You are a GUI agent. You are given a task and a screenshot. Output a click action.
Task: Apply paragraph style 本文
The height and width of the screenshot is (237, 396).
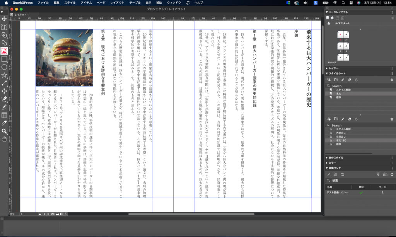(360, 94)
